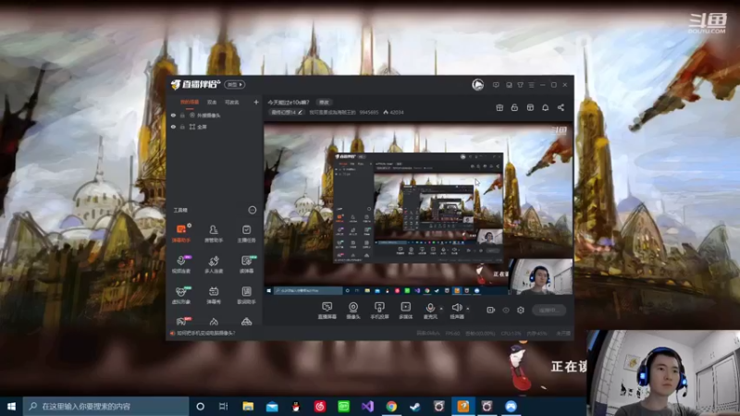Click 修改 button beside stream title
Image resolution: width=740 pixels, height=416 pixels.
coord(324,102)
